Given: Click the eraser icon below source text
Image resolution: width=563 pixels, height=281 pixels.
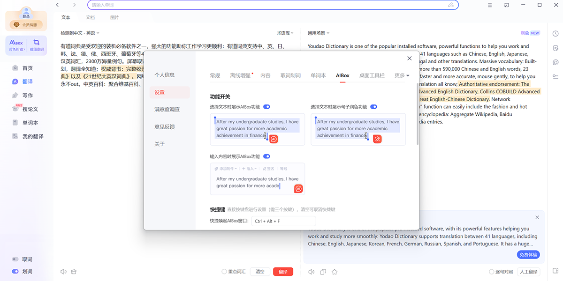Looking at the screenshot, I should (x=74, y=272).
